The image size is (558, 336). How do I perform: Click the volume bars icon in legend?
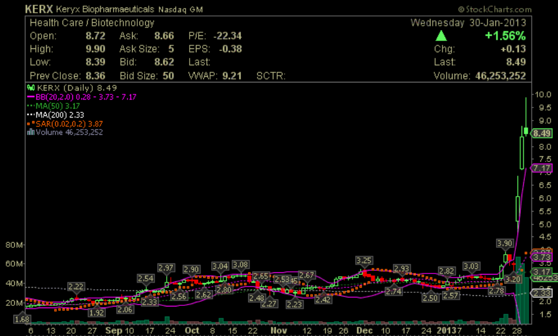click(x=31, y=132)
